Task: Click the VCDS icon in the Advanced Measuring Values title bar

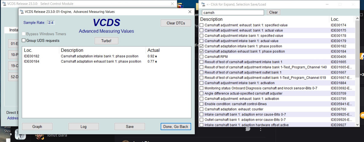Action: [x=21, y=12]
